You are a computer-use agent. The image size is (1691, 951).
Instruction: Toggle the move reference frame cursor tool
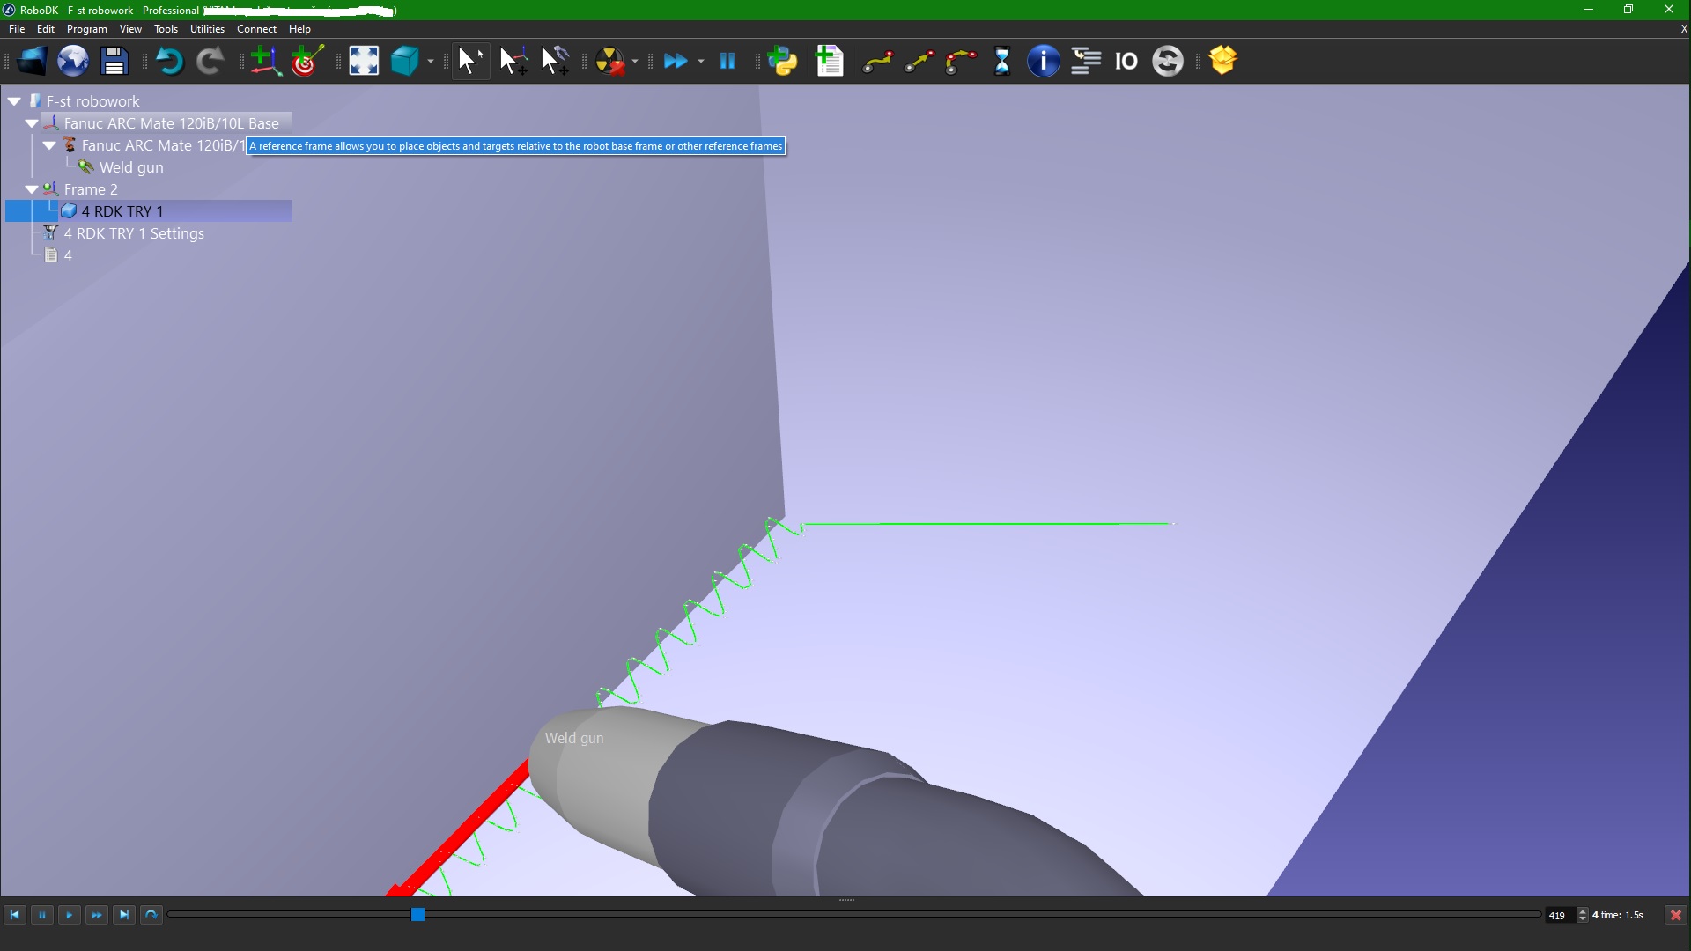pos(513,61)
